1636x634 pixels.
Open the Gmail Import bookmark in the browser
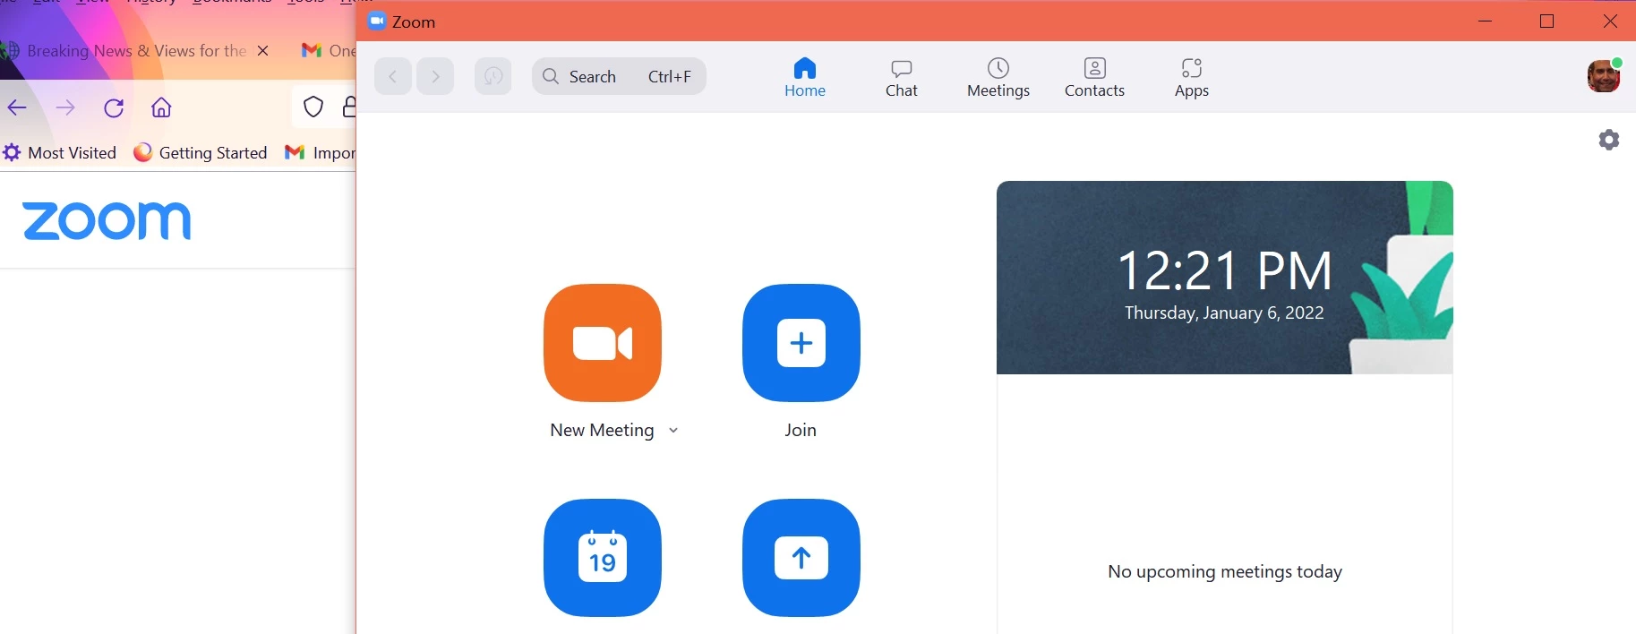pyautogui.click(x=320, y=153)
